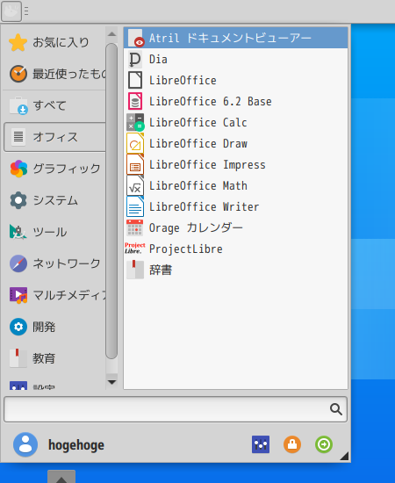This screenshot has width=395, height=483.
Task: Launch LibreOffice Math
Action: pos(235,186)
